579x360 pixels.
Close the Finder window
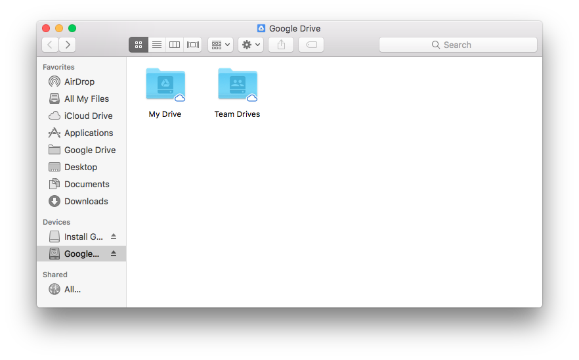46,28
